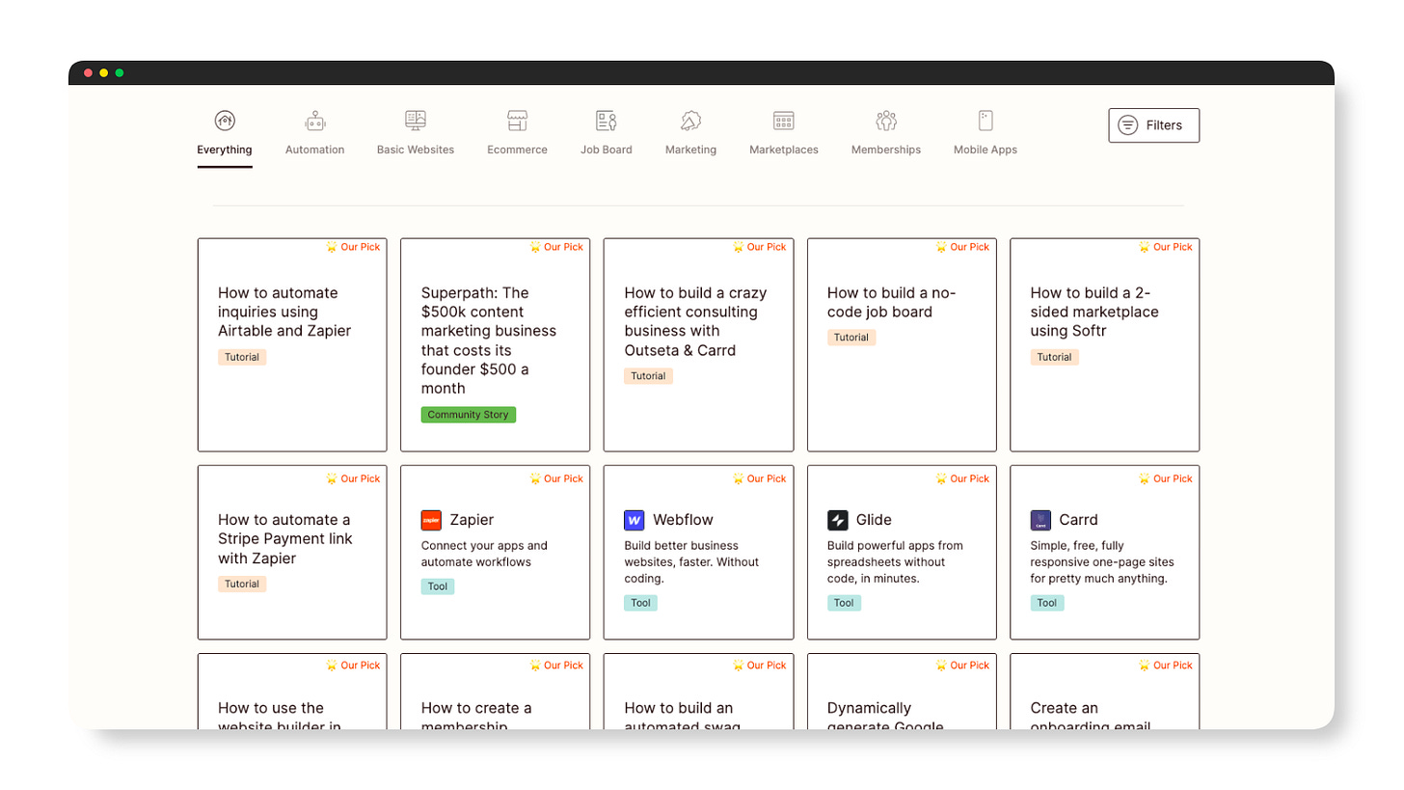Viewport: 1404px width, 790px height.
Task: Click Tutorial tag on Stripe Payment card
Action: click(242, 584)
